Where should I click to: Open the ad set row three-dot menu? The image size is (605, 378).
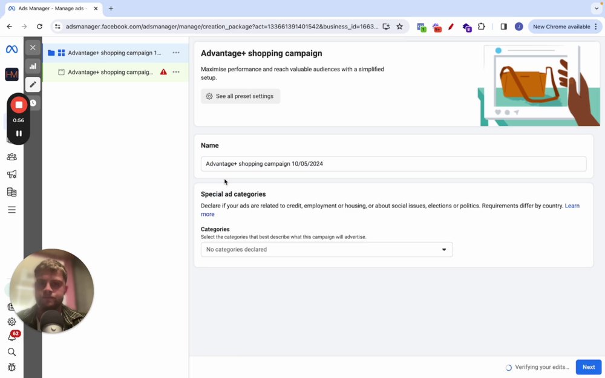(x=176, y=72)
